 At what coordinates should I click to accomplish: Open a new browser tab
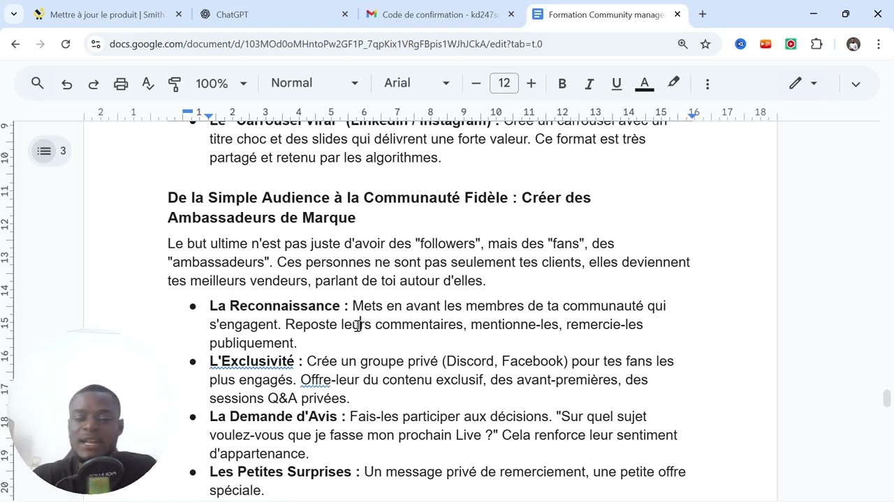703,14
